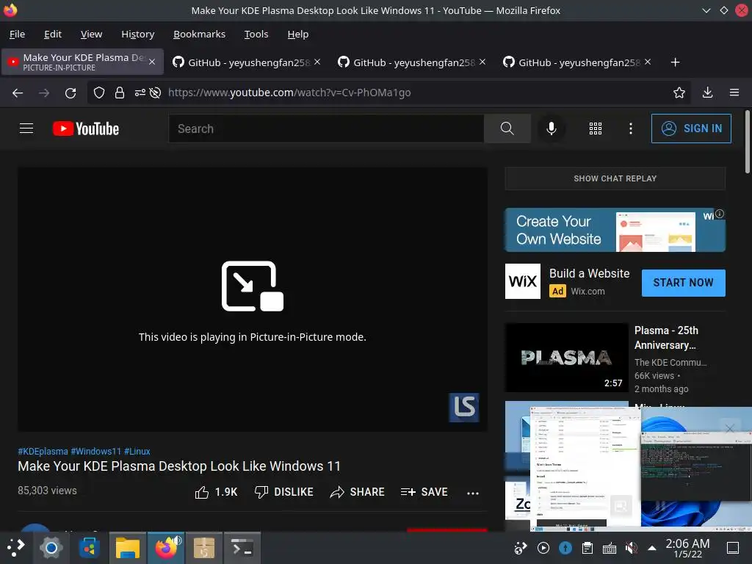Go back with the browser back arrow
The height and width of the screenshot is (564, 752).
tap(18, 93)
